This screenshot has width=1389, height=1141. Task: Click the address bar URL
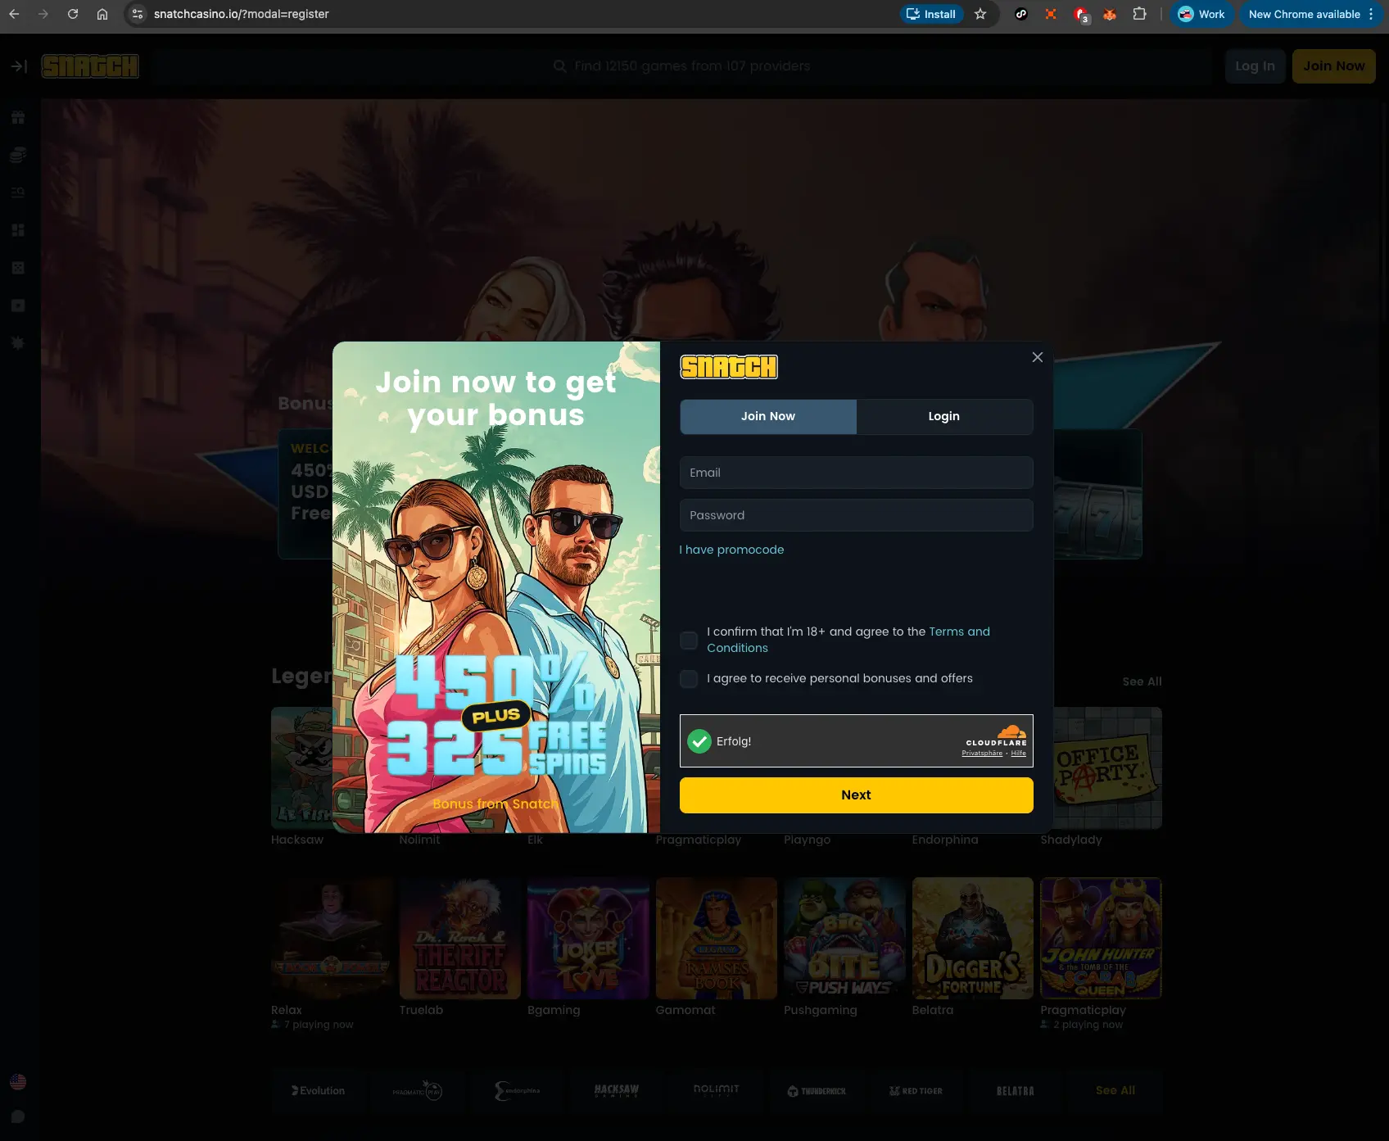point(242,14)
